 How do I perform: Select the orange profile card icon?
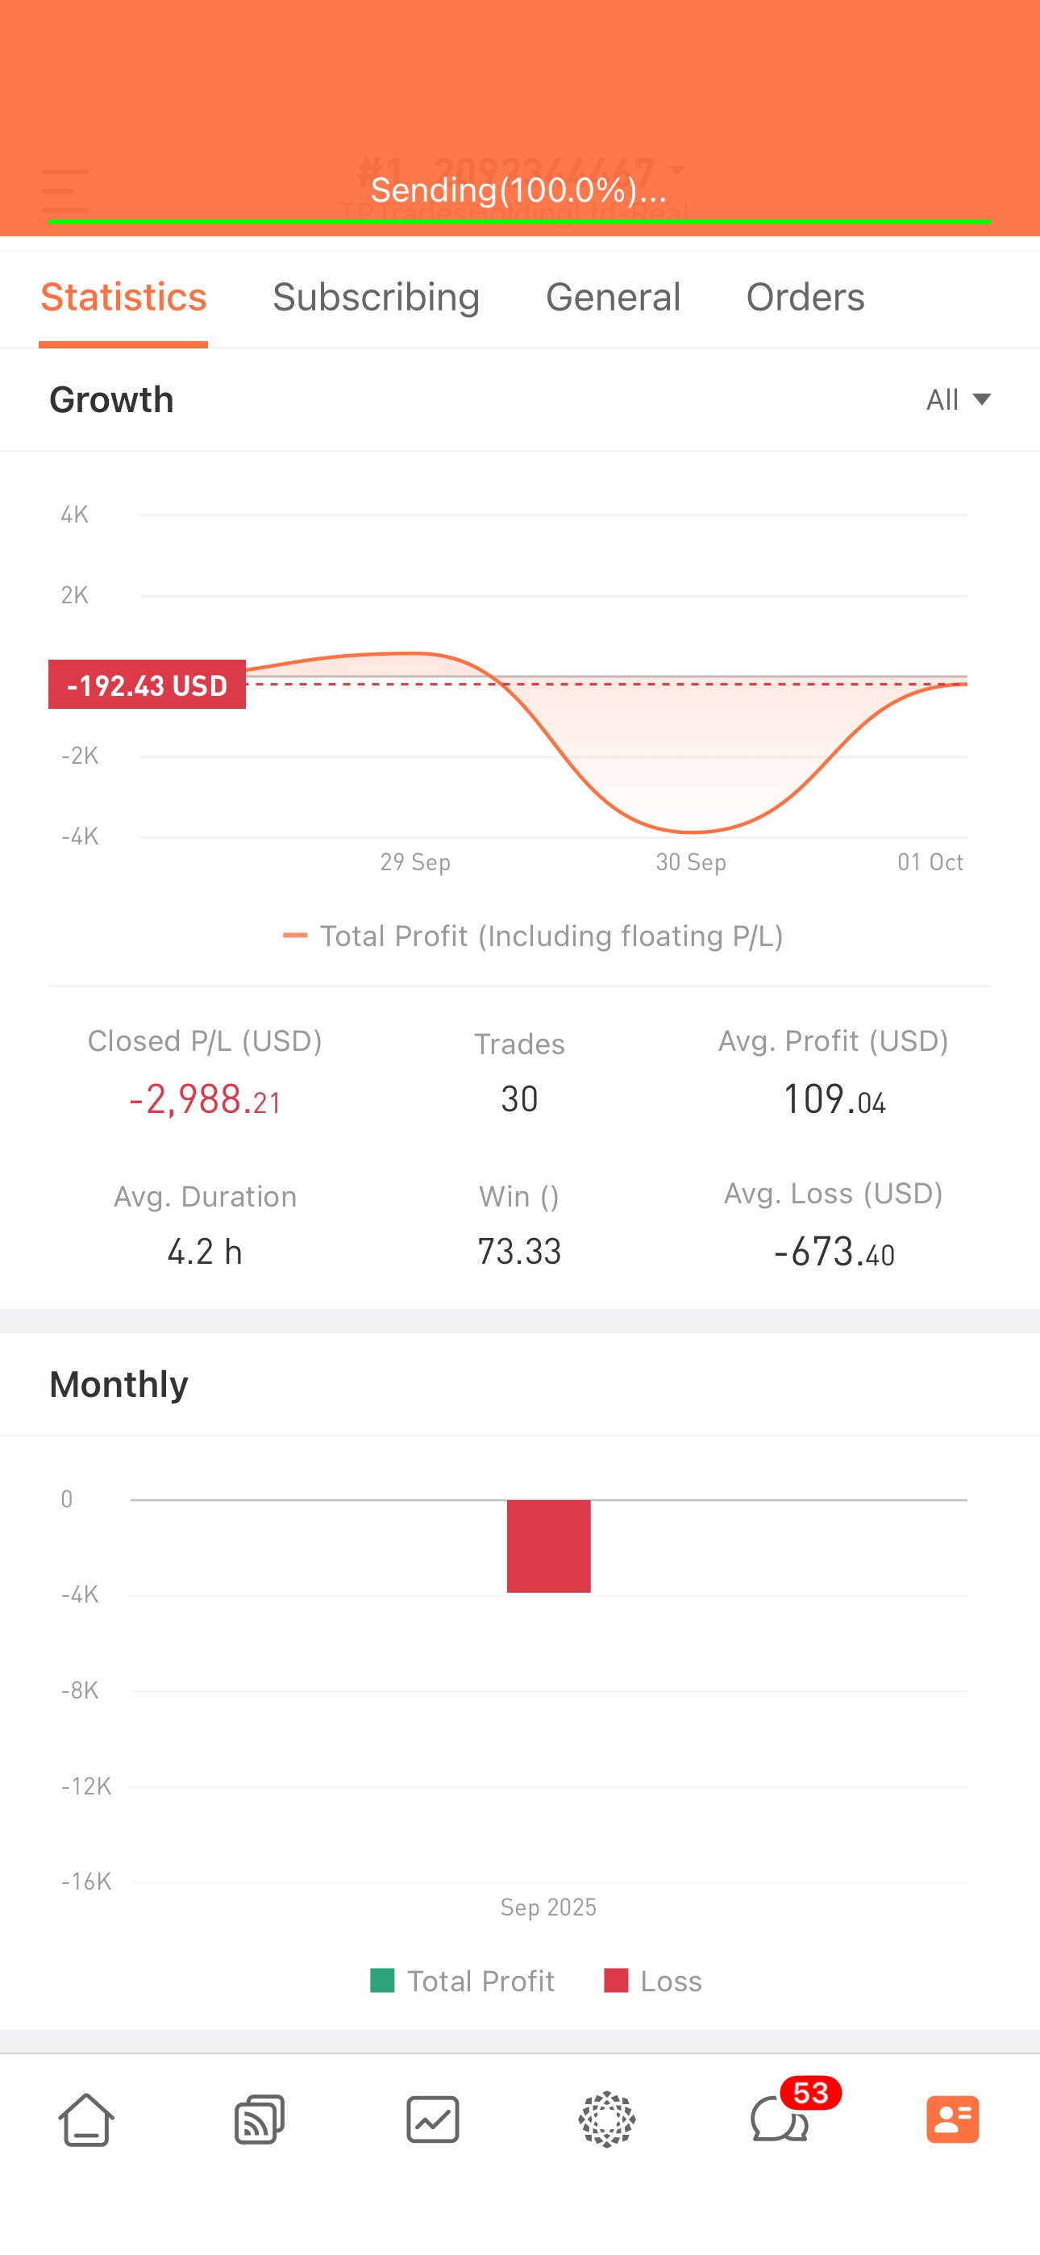click(952, 2120)
